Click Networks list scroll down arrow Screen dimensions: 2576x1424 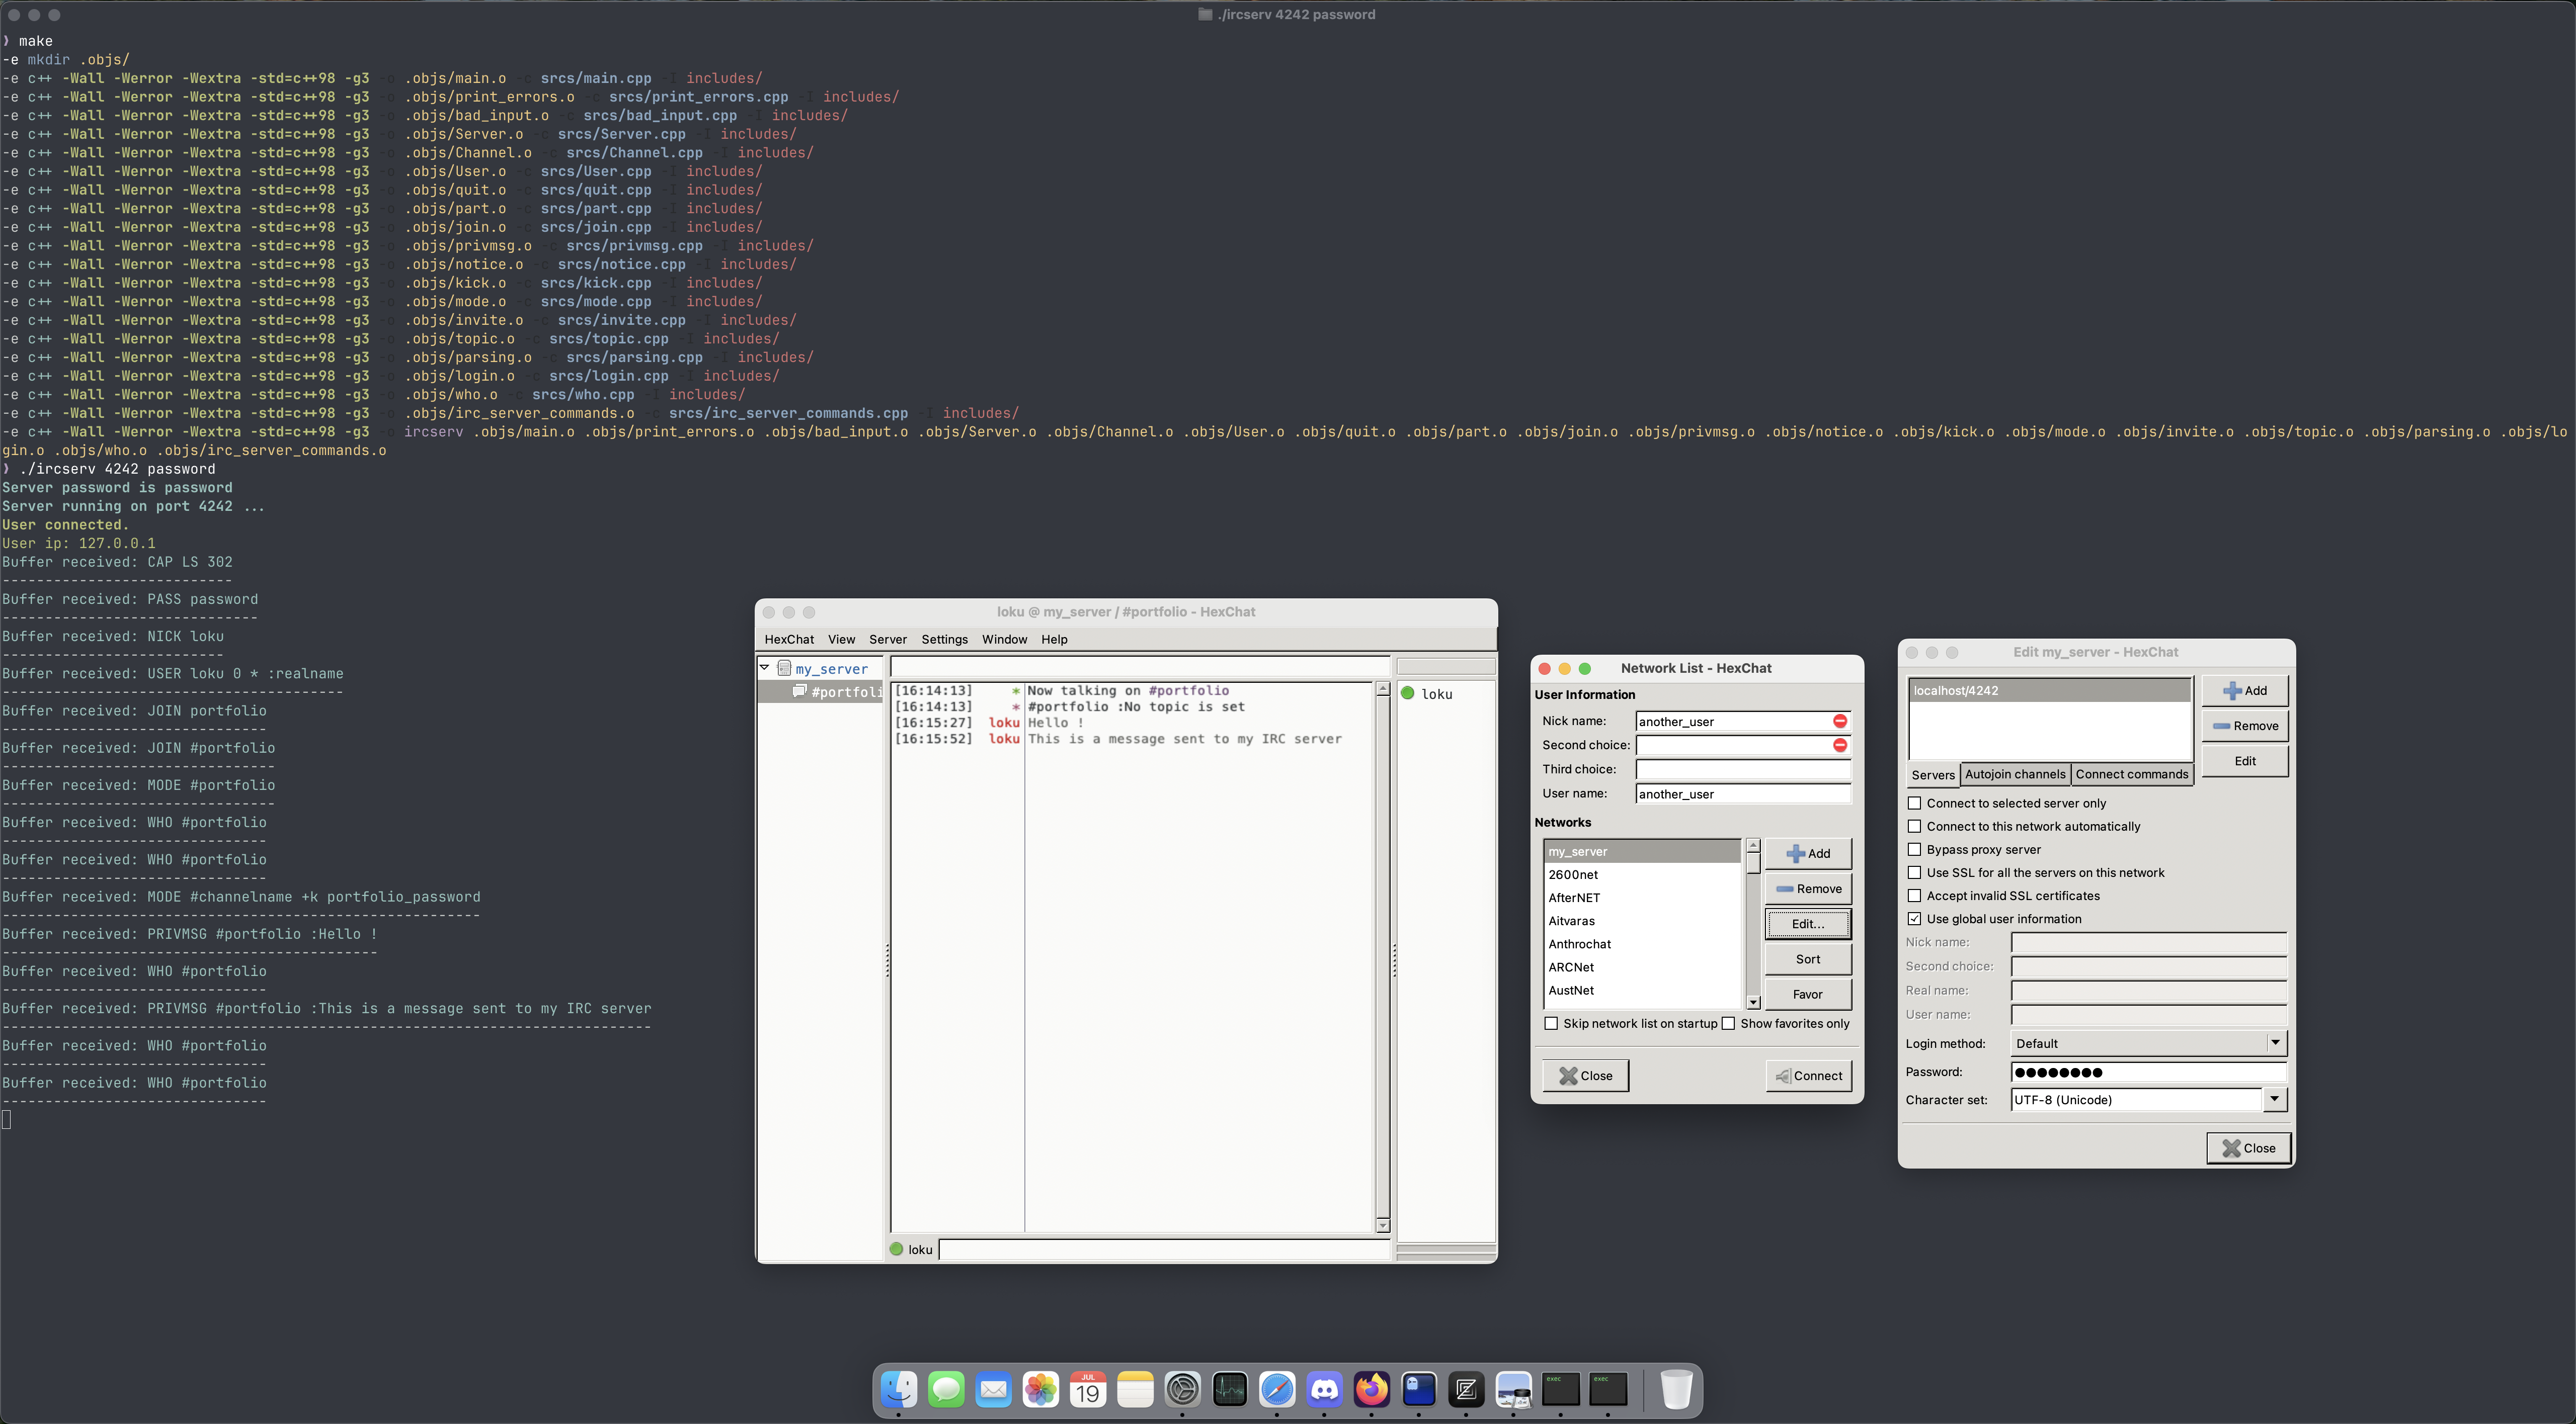[x=1753, y=1001]
